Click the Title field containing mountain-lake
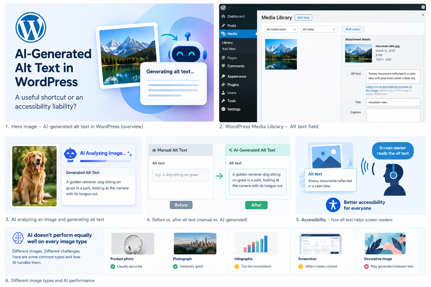 click(x=393, y=102)
